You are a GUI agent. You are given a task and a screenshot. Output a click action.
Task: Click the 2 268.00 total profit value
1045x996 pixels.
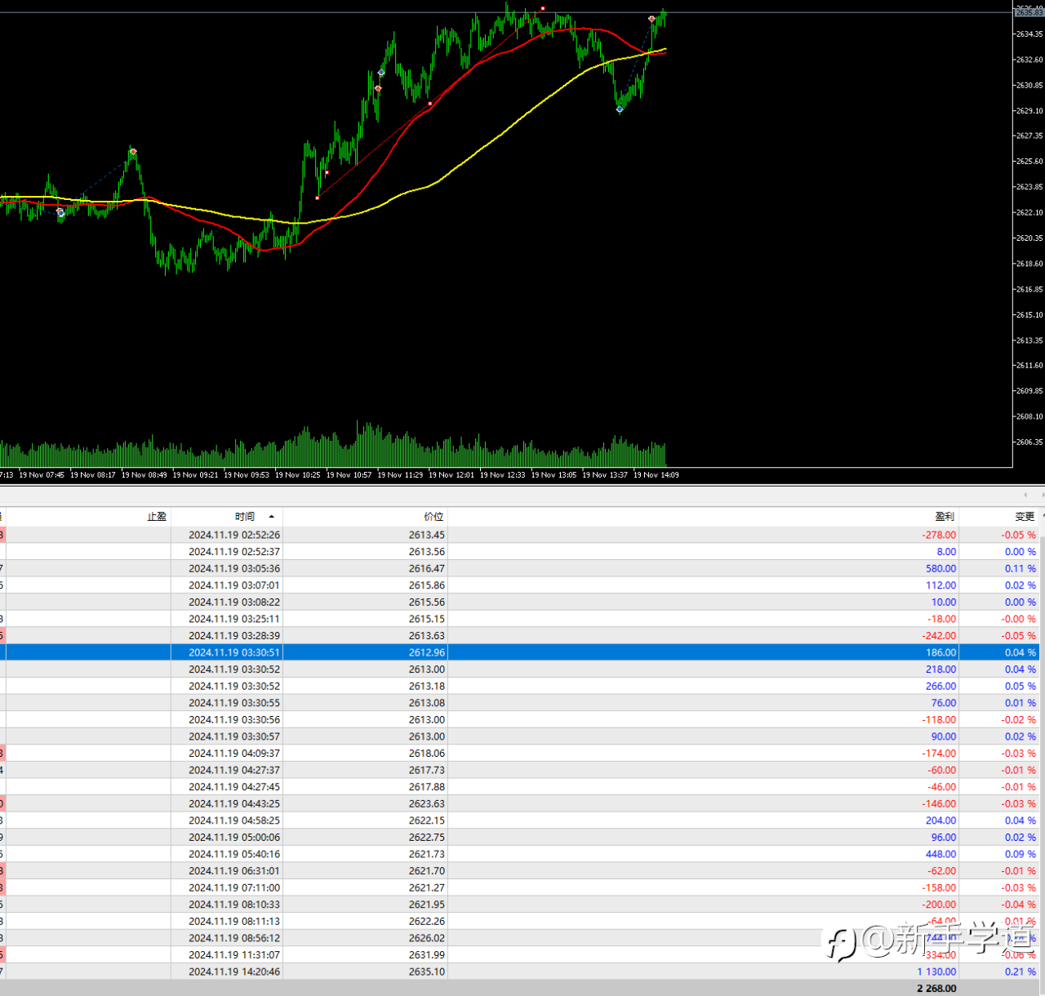coord(936,988)
